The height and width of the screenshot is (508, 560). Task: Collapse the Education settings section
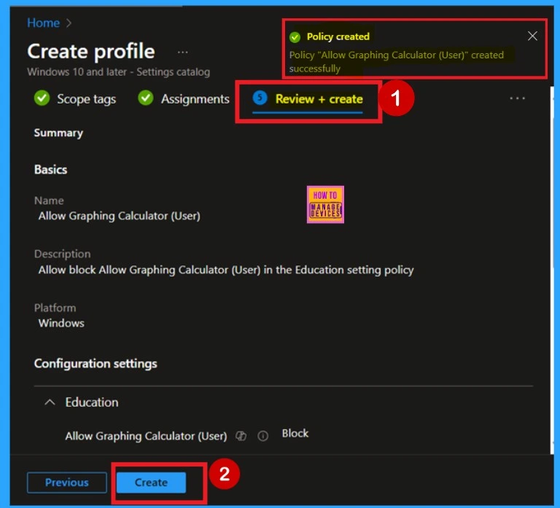(50, 402)
